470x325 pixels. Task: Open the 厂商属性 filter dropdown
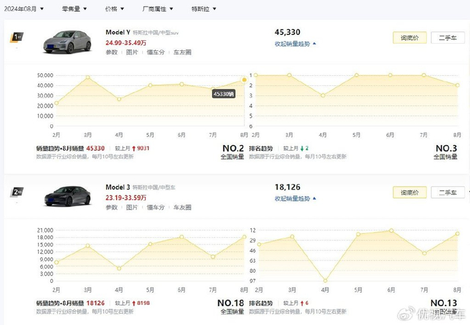pyautogui.click(x=157, y=9)
